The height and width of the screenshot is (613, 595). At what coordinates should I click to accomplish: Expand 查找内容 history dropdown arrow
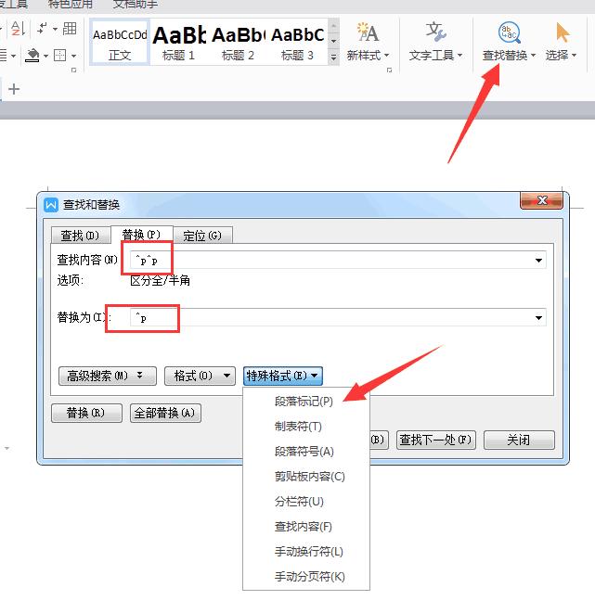(x=538, y=261)
